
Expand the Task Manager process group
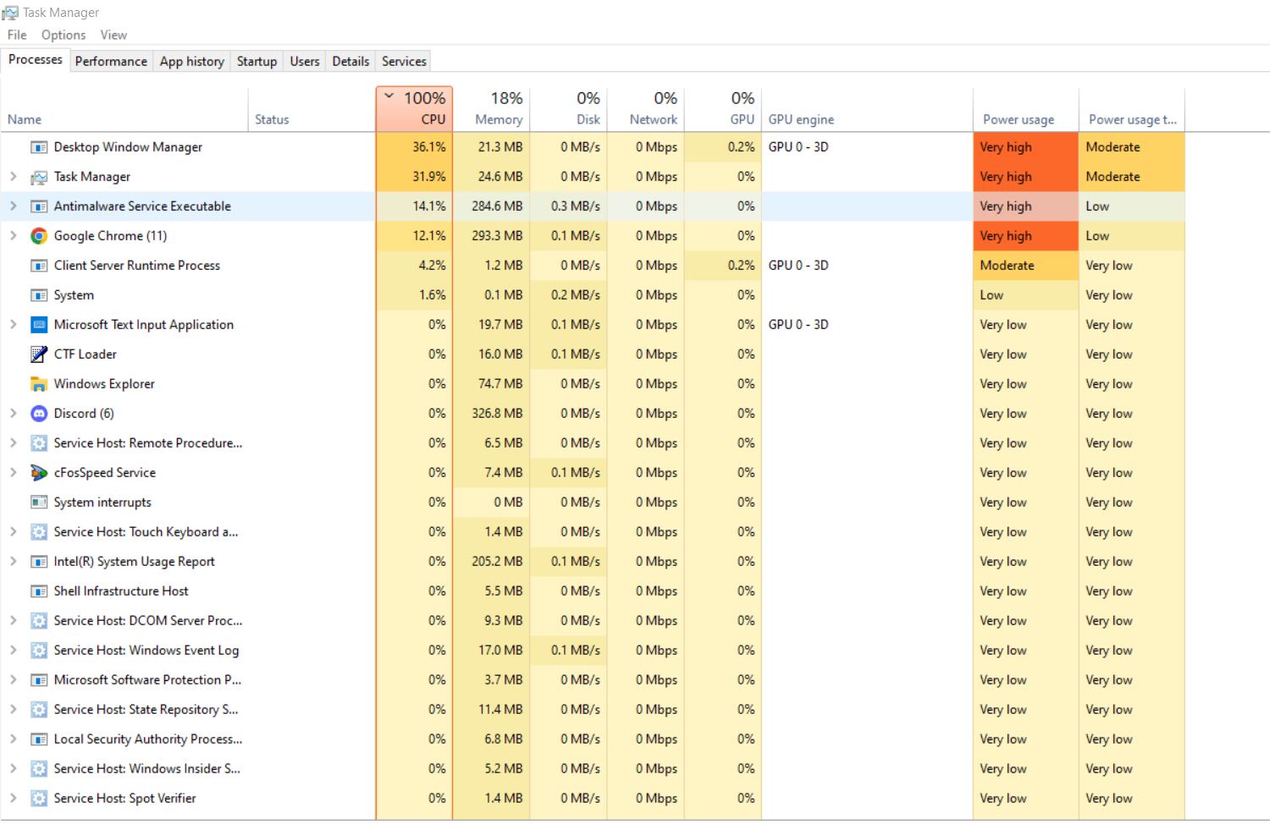[x=13, y=177]
